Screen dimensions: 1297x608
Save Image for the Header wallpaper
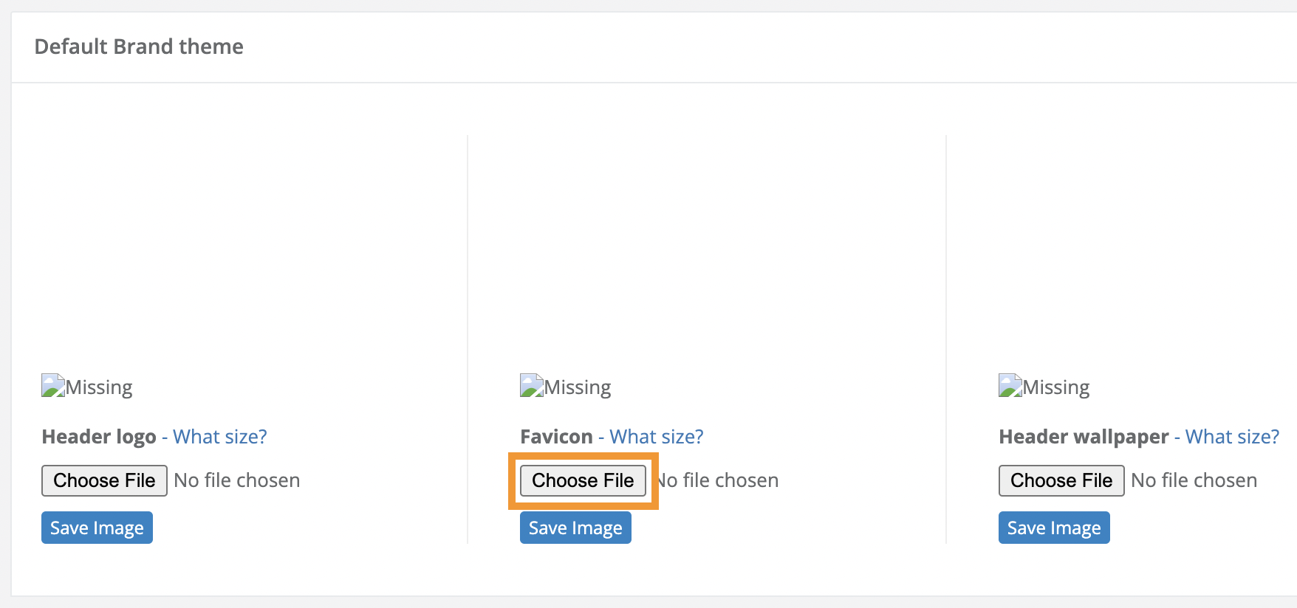[x=1054, y=528]
